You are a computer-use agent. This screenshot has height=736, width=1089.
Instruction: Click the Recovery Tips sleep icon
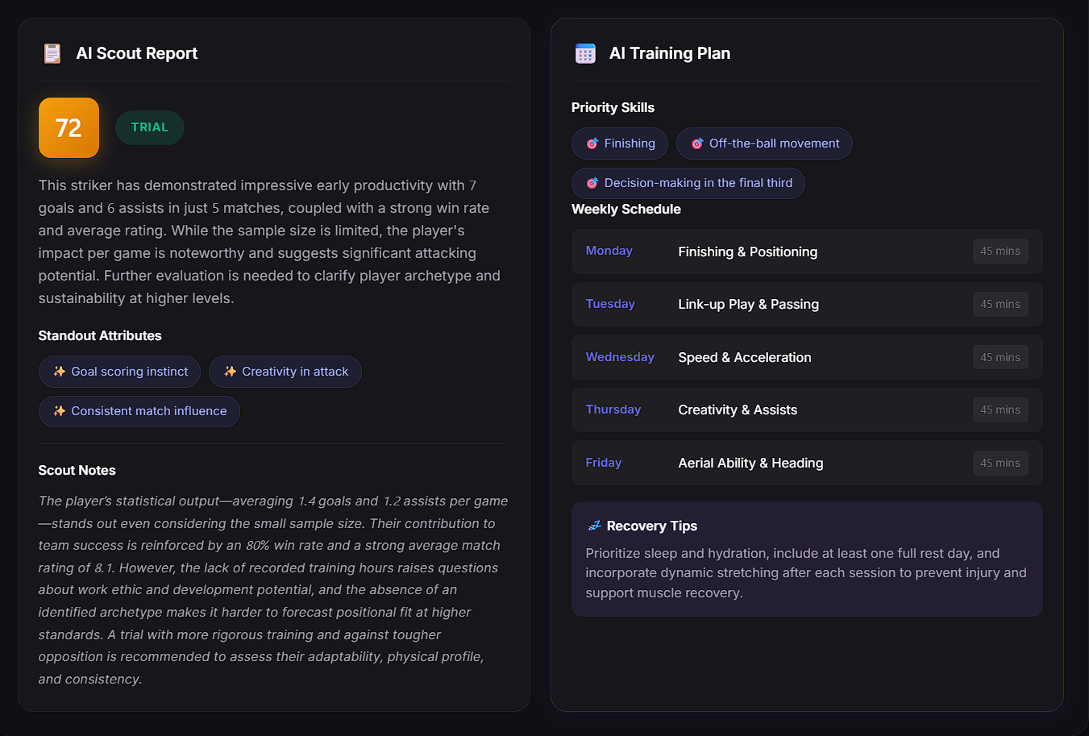pos(594,526)
